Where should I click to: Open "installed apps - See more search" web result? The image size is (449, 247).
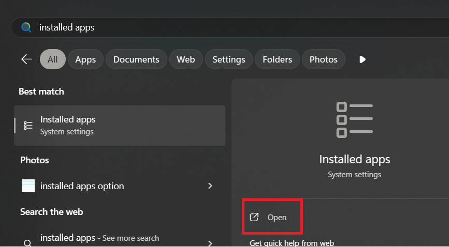coord(99,238)
